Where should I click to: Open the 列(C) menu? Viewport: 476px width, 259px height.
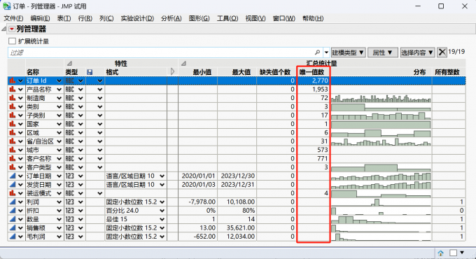point(106,18)
